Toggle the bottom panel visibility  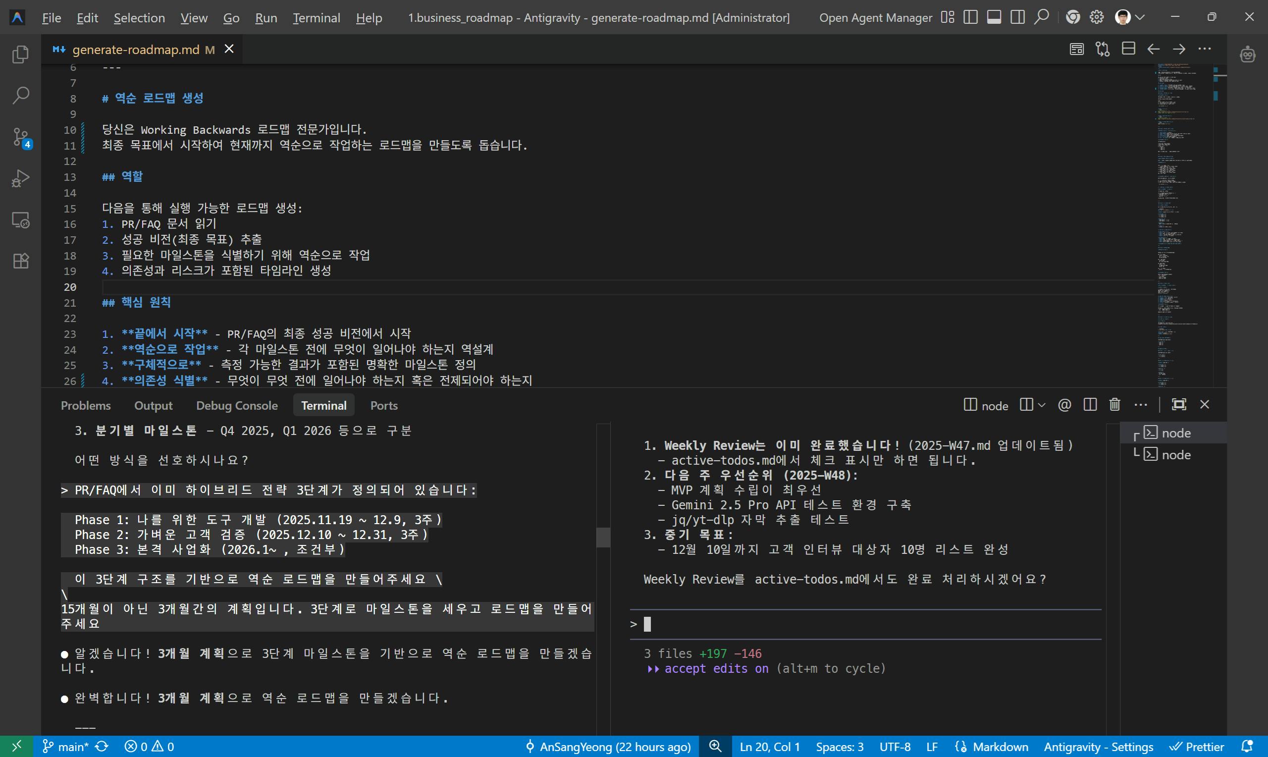993,17
